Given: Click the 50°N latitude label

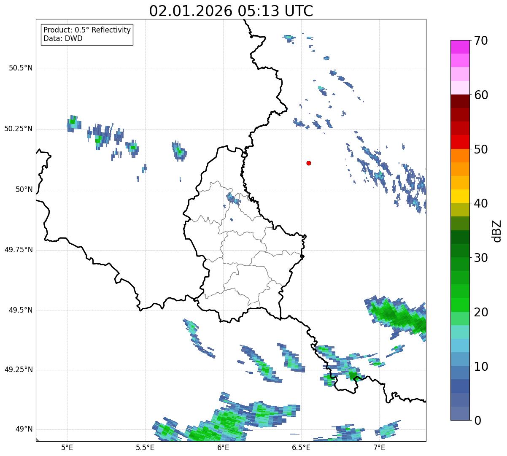Looking at the screenshot, I should tap(24, 189).
